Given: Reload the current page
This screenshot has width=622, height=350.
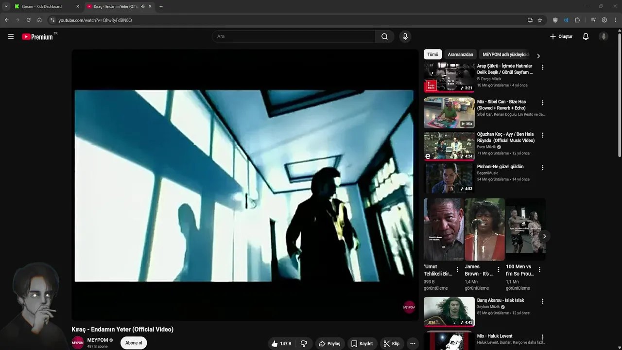Looking at the screenshot, I should point(28,20).
